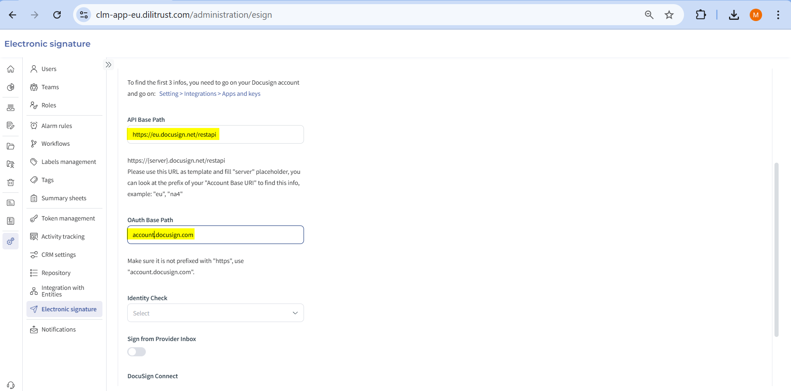Go forward in browser history

[35, 15]
